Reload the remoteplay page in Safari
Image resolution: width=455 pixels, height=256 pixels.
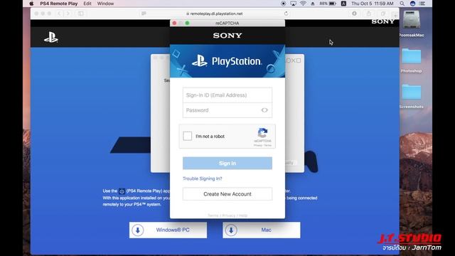click(x=286, y=14)
